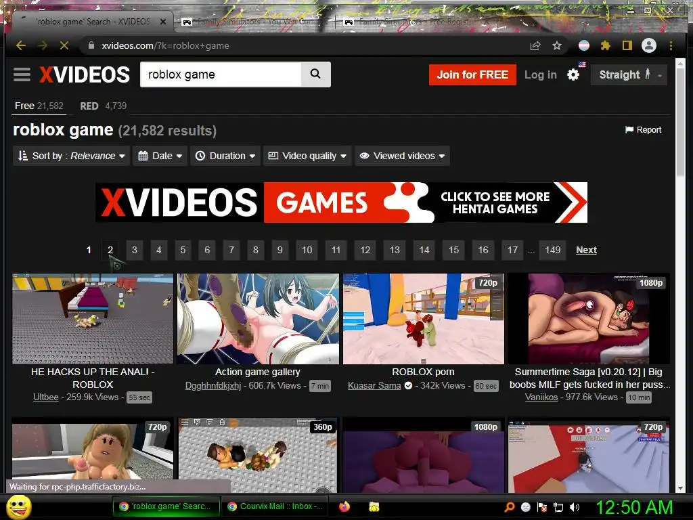Screen dimensions: 693x520
Task: Click the browser address bar URL
Action: (x=165, y=45)
